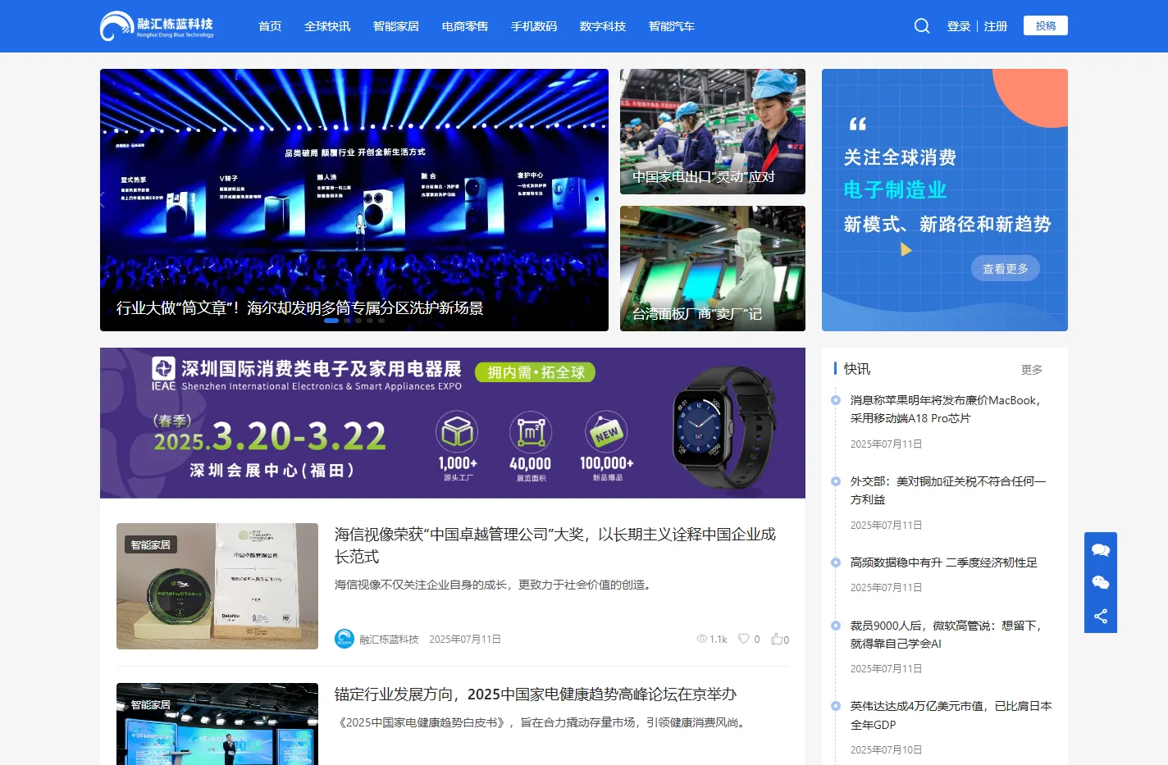Open news 外交部：美对铜加征关税
This screenshot has height=765, width=1168.
[948, 490]
